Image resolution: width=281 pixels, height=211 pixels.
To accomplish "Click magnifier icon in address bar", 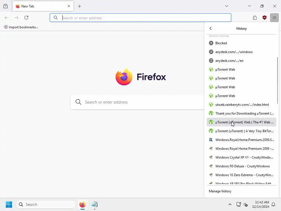I will point(56,18).
